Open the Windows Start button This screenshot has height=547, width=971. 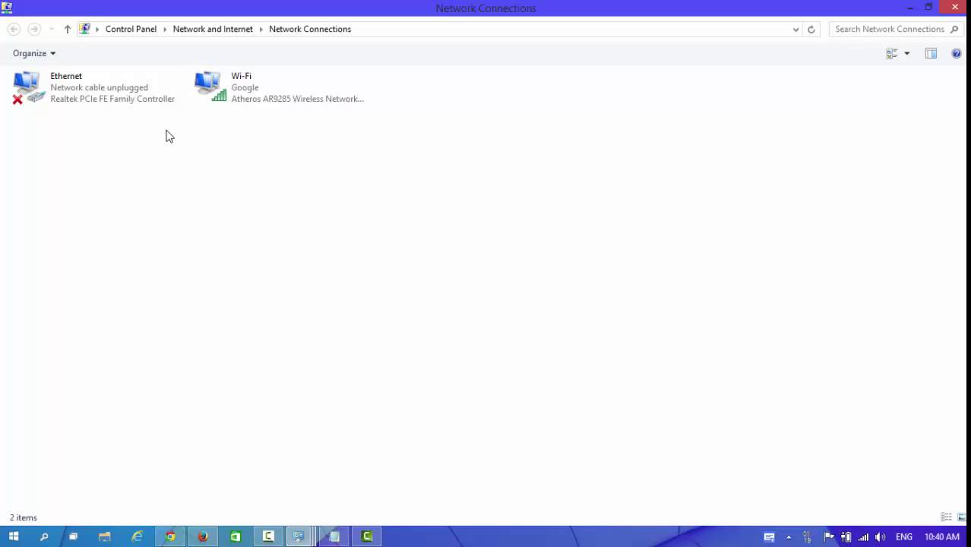click(14, 536)
